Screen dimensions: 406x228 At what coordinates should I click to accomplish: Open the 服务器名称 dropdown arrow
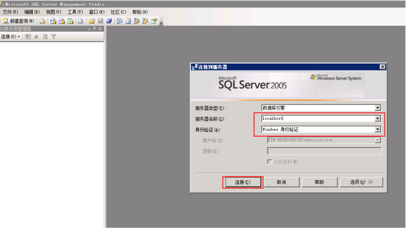[378, 119]
